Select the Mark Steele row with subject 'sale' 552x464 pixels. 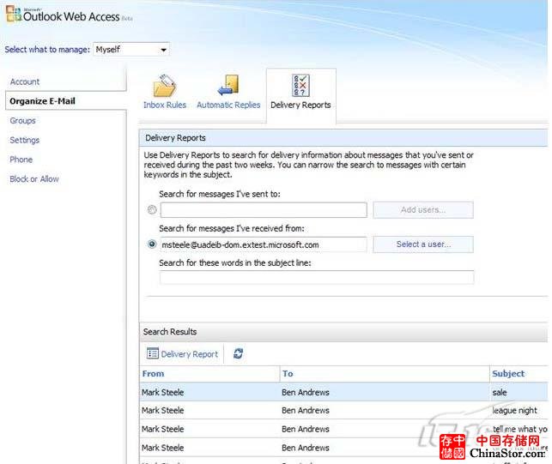click(343, 392)
